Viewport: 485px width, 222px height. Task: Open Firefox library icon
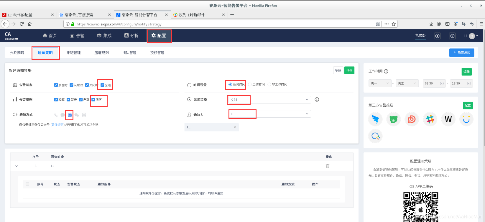click(439, 24)
